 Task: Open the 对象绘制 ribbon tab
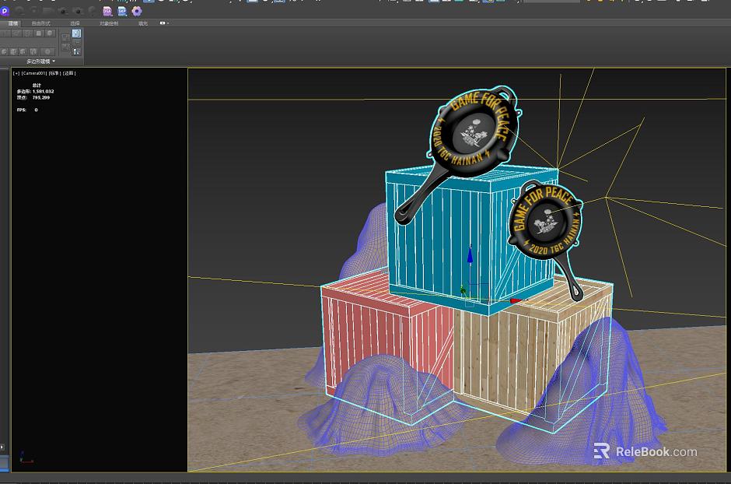(109, 23)
